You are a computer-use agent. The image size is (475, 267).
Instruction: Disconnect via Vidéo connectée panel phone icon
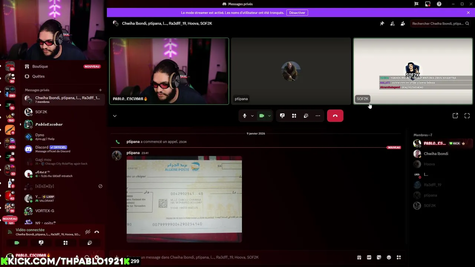click(96, 232)
